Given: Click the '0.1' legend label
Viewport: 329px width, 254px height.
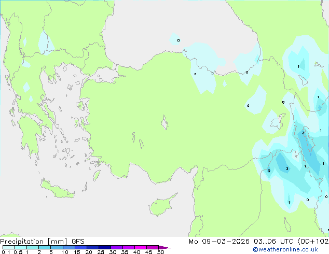Looking at the screenshot, I should coord(6,252).
